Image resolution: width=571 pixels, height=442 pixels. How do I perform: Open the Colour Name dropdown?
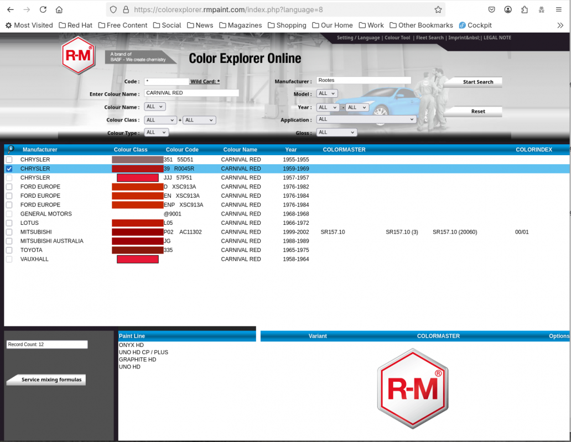155,107
